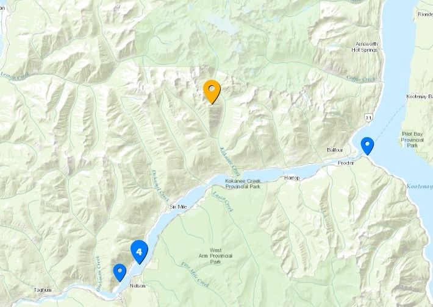
Task: Click the Coffee Creek label
Action: click(360, 79)
